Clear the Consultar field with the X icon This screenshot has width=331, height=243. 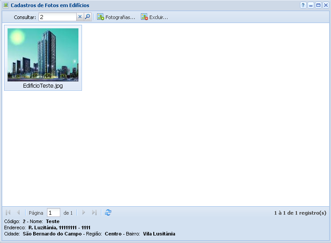pyautogui.click(x=80, y=17)
